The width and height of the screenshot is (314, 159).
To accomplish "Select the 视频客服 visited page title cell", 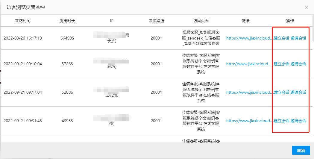I will [201, 38].
